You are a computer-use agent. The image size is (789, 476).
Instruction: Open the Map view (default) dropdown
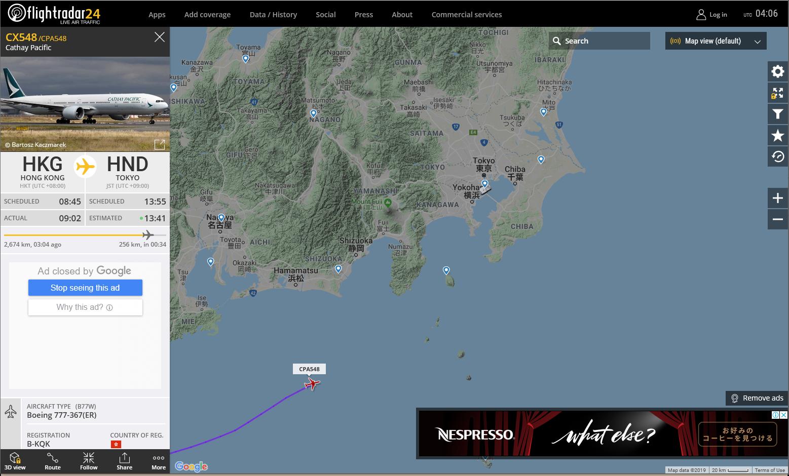coord(716,41)
